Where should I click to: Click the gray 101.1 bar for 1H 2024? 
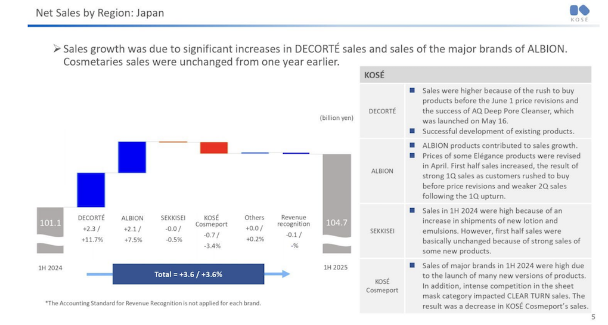point(50,230)
